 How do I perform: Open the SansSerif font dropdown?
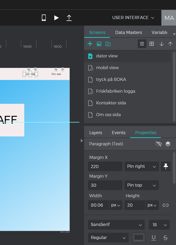[116, 225]
